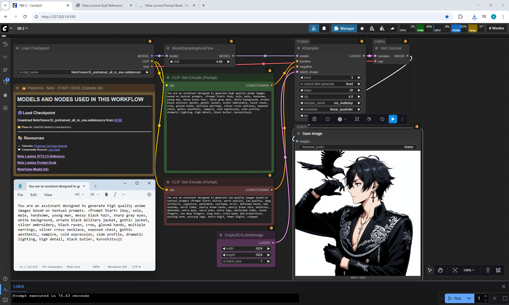Open the Edit menu in Notepad
The height and width of the screenshot is (305, 509).
point(33,195)
